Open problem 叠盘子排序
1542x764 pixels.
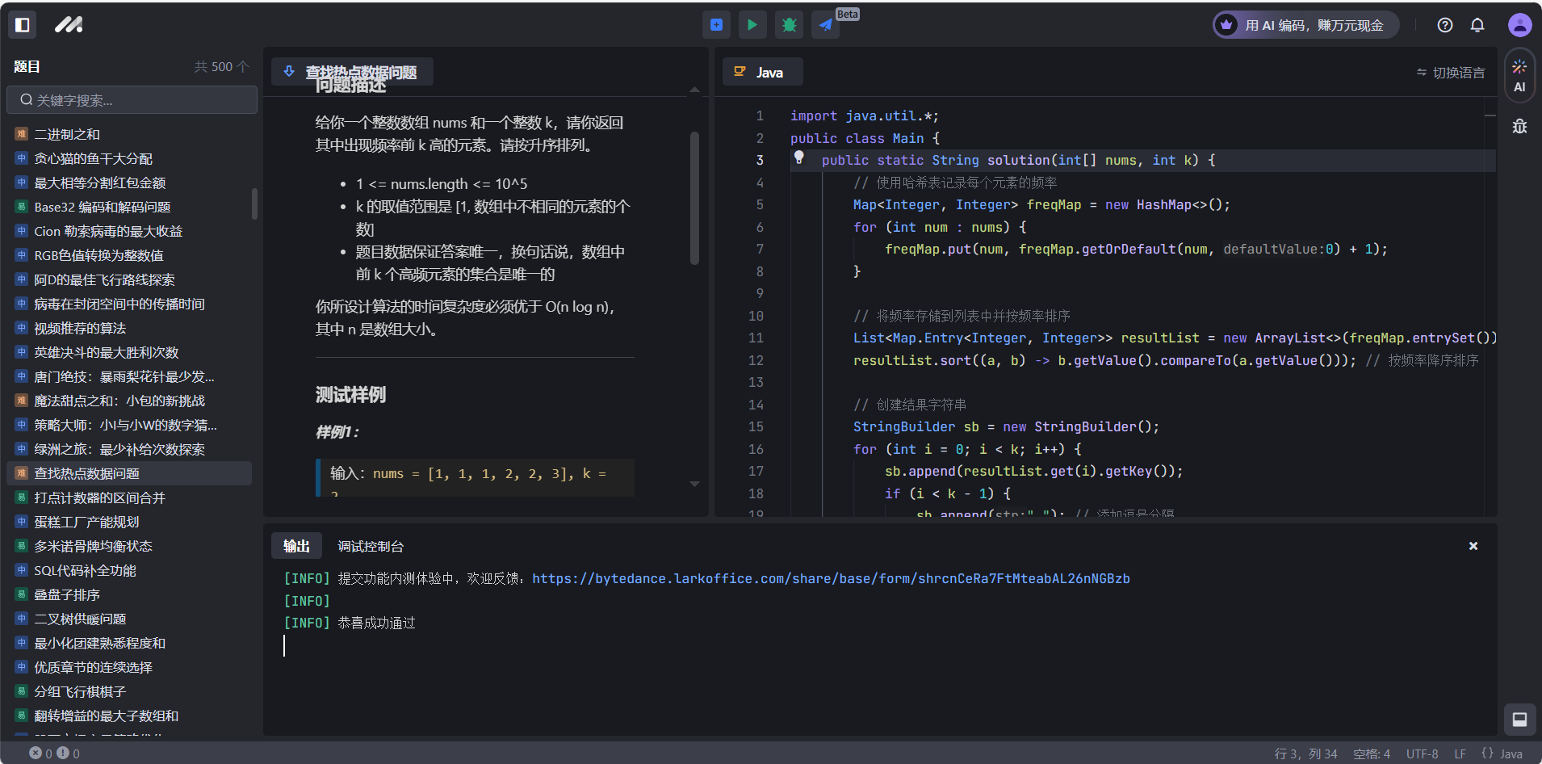tap(129, 594)
